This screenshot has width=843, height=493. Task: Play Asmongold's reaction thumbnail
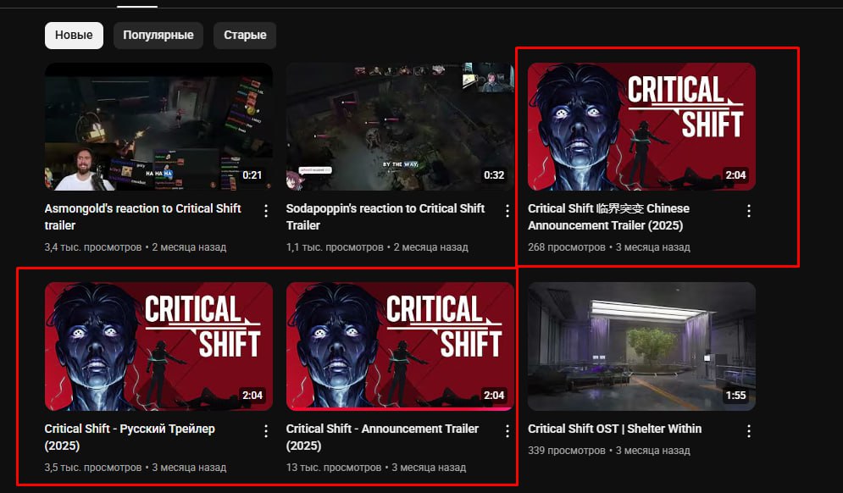(158, 126)
